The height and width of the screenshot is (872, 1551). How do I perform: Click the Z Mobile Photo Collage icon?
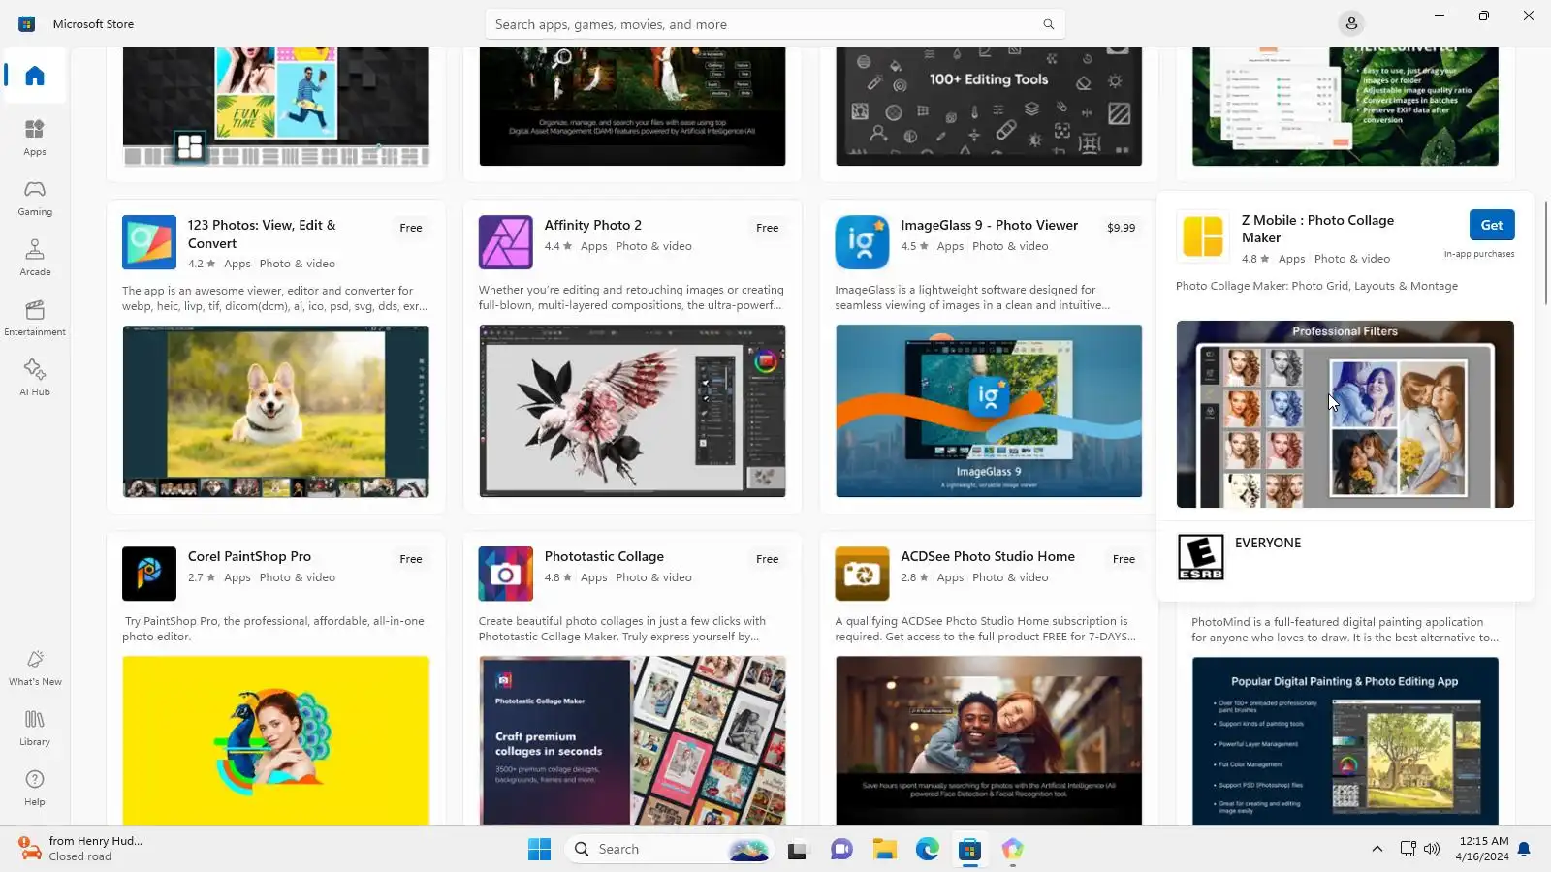[x=1203, y=236]
